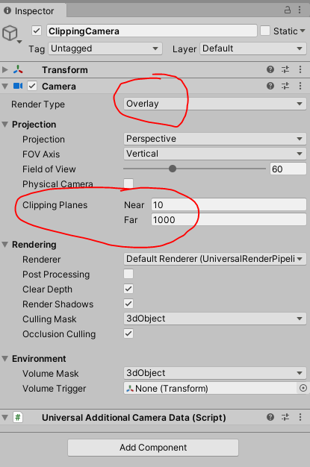Expand the Transform component foldout
The width and height of the screenshot is (310, 467).
(4, 69)
